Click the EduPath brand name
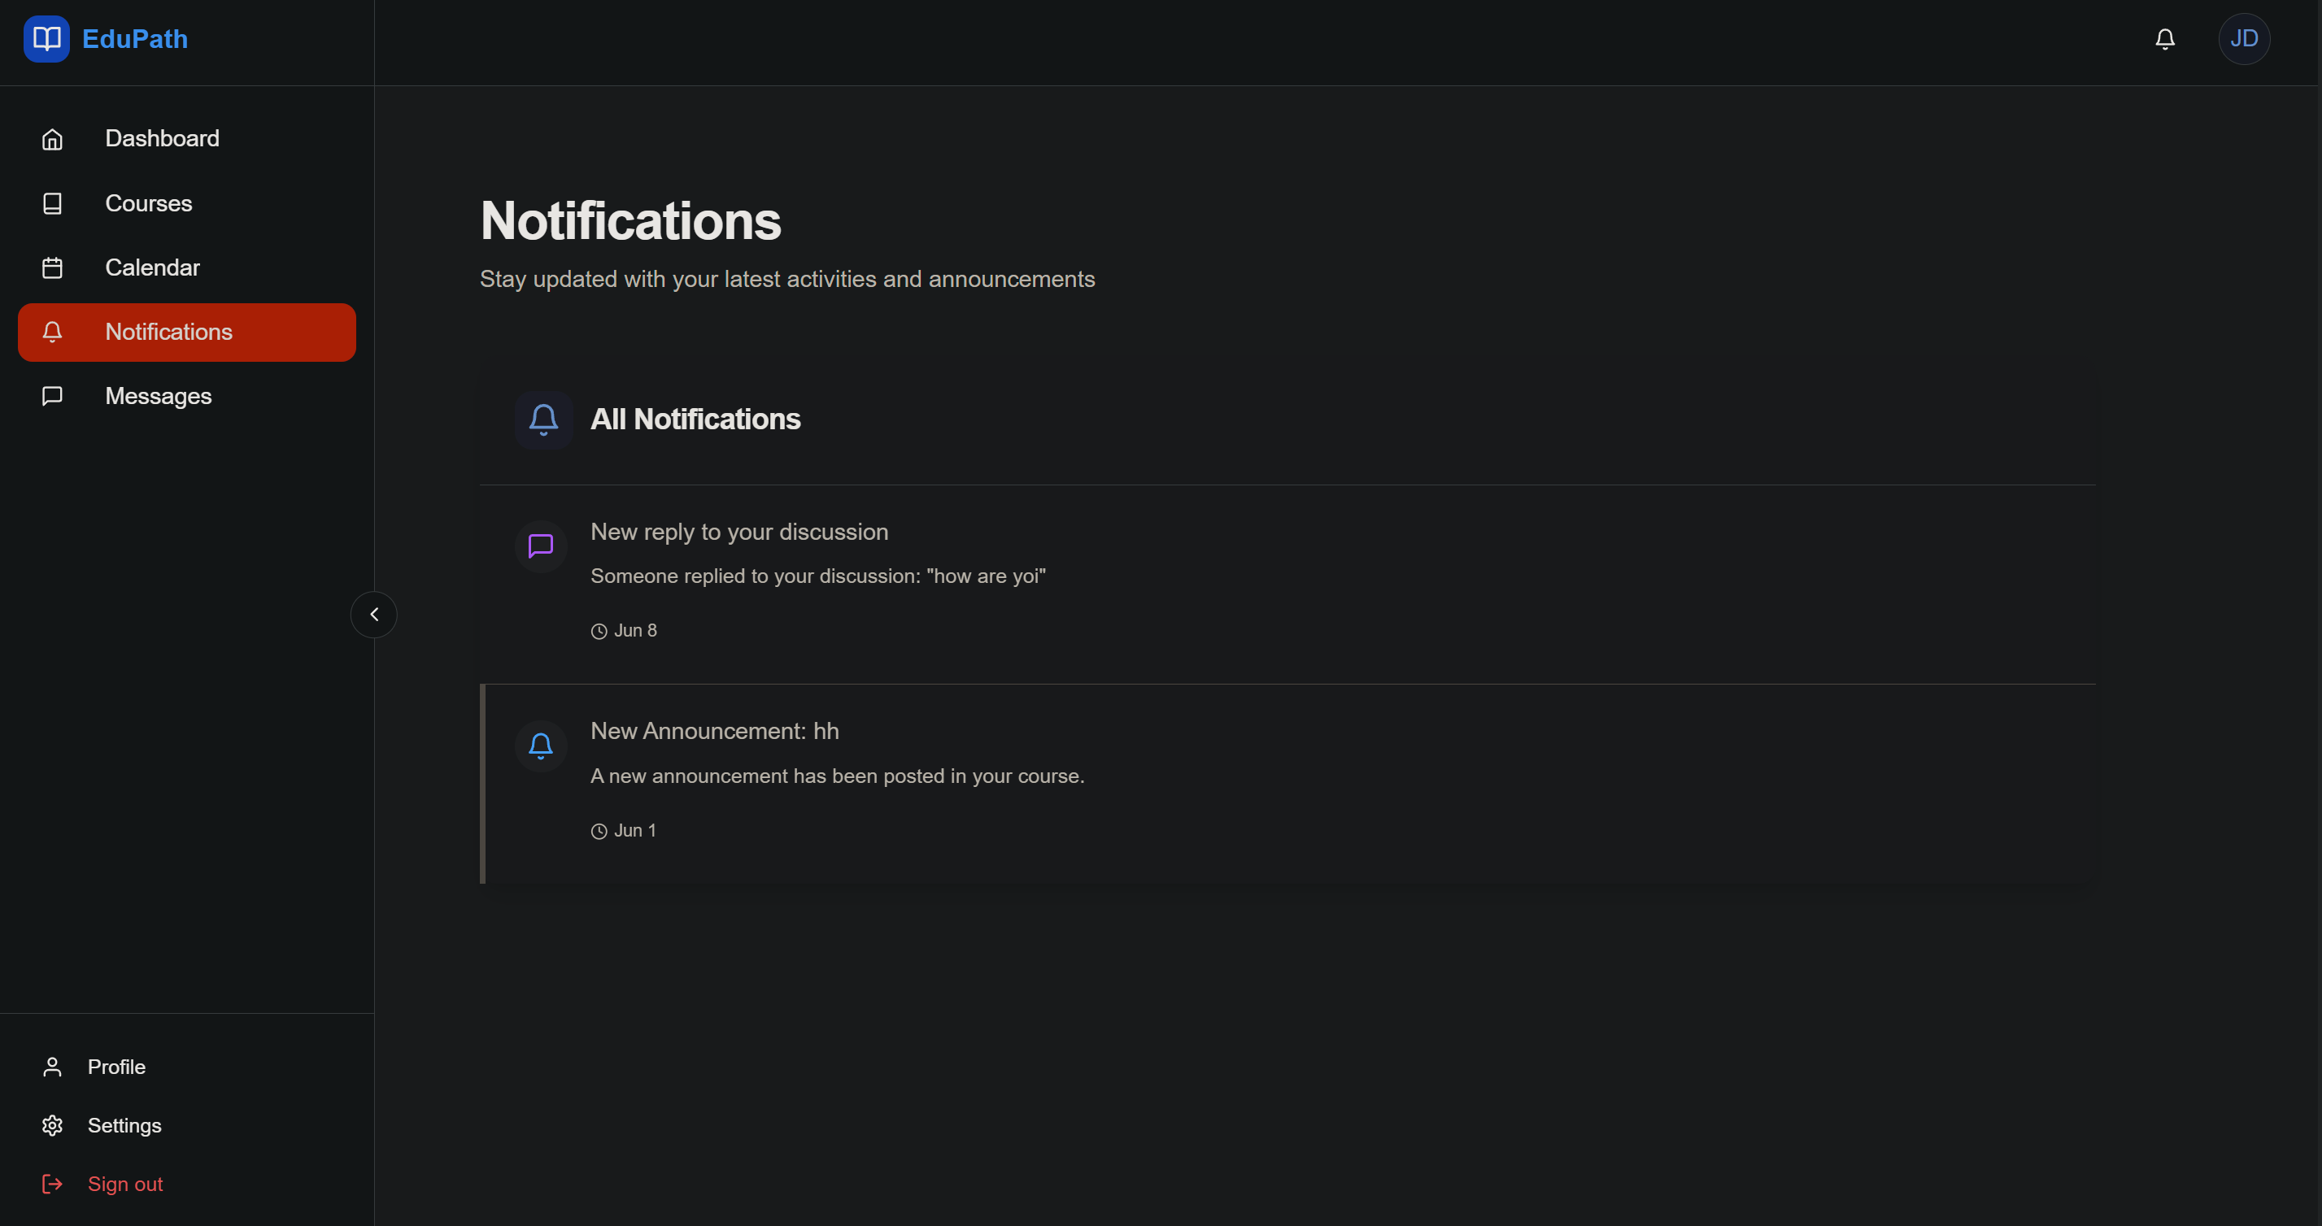Image resolution: width=2322 pixels, height=1226 pixels. click(x=135, y=39)
